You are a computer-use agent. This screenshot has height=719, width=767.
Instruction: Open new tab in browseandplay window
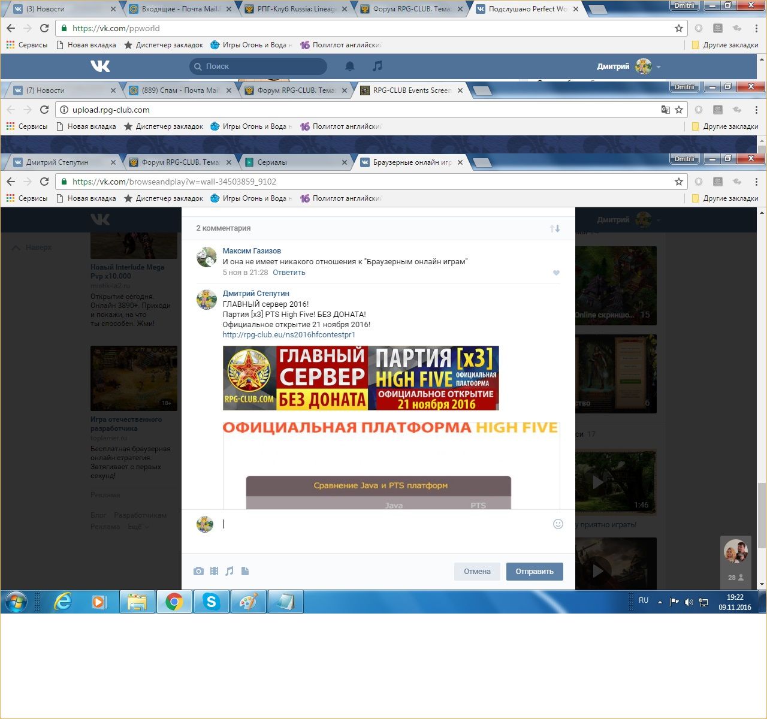482,162
